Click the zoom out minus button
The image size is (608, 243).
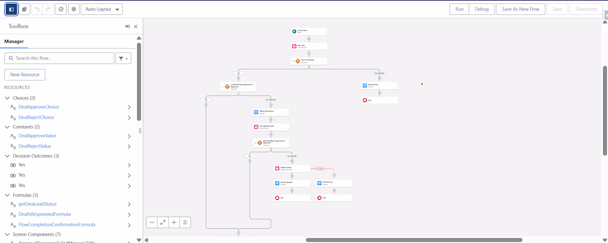[152, 223]
